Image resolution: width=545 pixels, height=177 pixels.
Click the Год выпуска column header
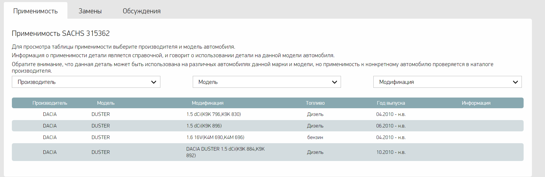click(391, 103)
